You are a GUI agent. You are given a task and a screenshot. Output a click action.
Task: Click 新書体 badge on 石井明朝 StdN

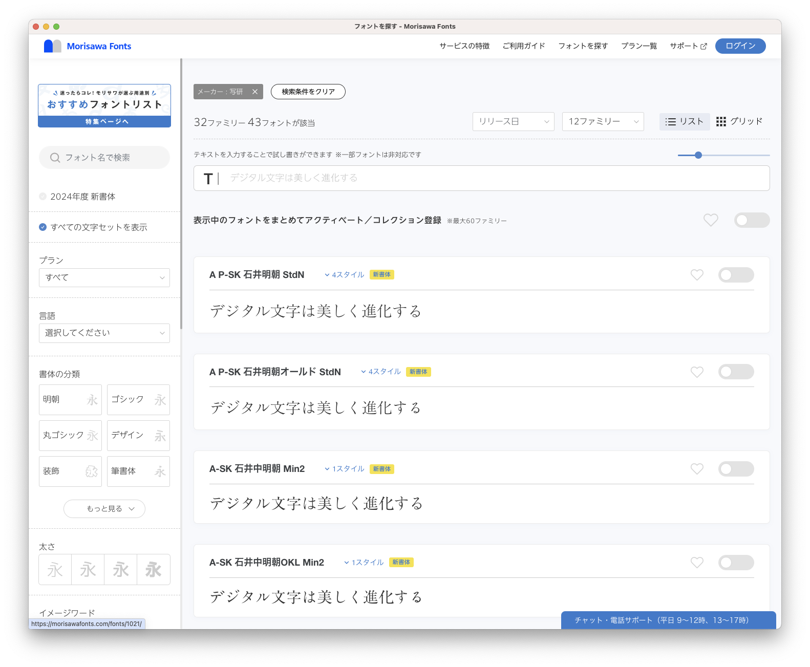tap(382, 275)
